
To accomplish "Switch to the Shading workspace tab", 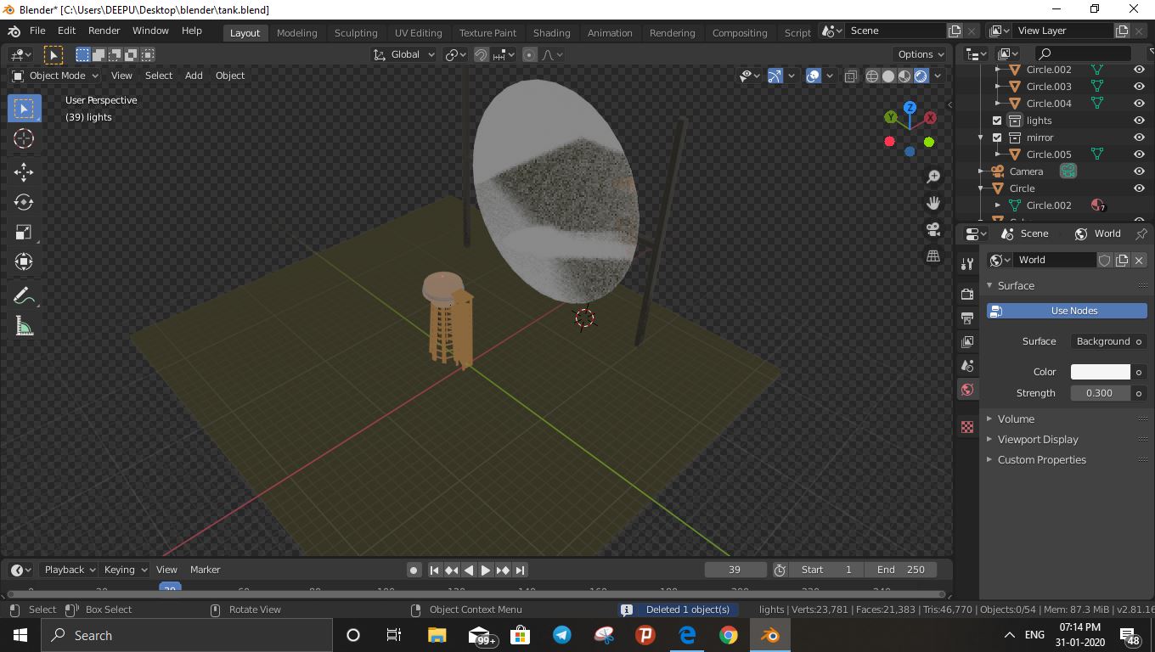I will point(551,32).
